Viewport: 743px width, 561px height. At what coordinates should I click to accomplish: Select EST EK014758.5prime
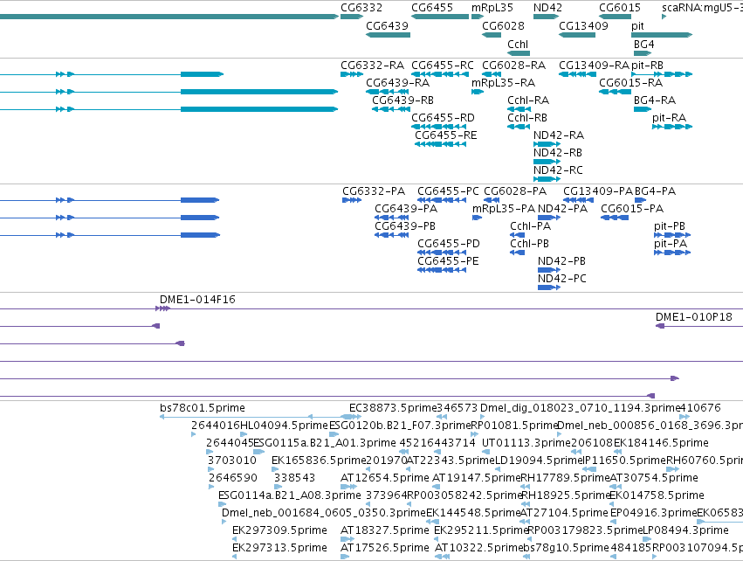click(x=657, y=495)
